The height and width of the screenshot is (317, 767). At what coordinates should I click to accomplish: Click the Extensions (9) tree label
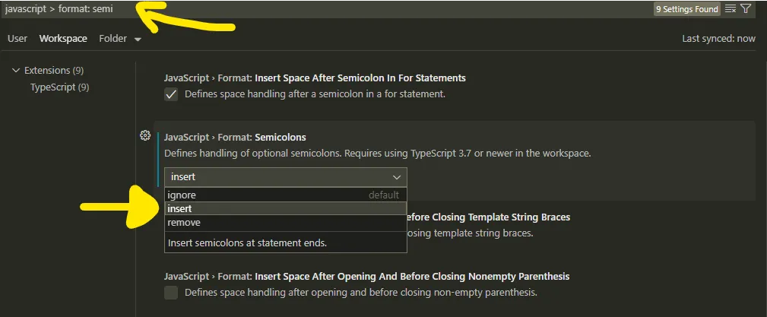click(53, 71)
